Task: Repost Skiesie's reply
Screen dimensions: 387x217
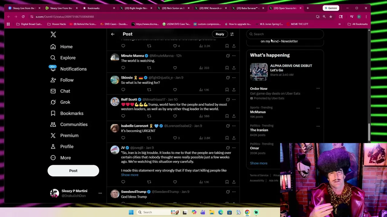Action: point(149,90)
